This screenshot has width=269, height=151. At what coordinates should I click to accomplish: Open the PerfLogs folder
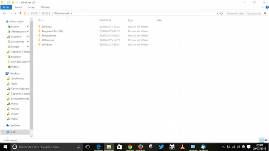click(46, 27)
